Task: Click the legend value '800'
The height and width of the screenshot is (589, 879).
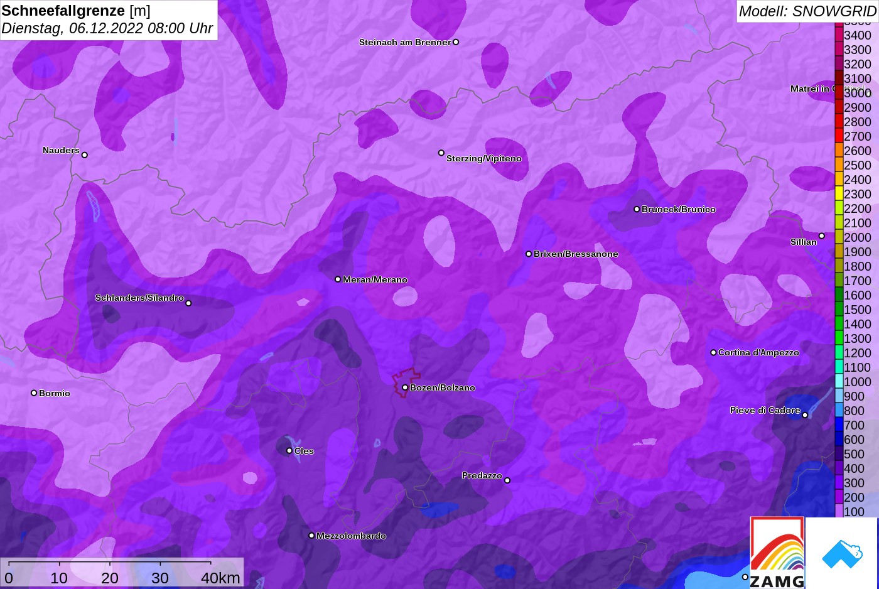Action: coord(854,411)
